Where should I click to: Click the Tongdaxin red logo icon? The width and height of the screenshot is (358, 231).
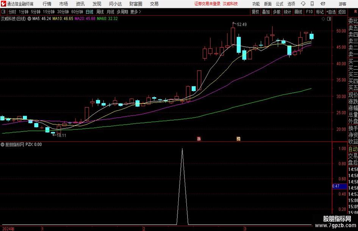click(x=3, y=4)
